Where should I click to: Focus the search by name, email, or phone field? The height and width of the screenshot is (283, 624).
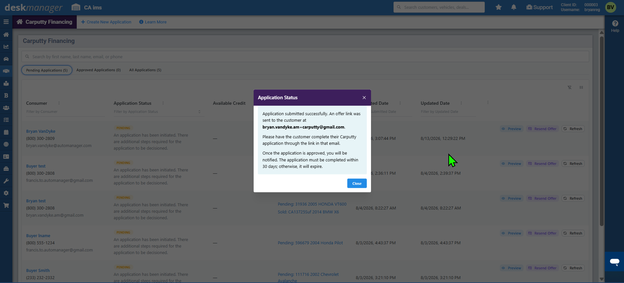[x=305, y=57]
